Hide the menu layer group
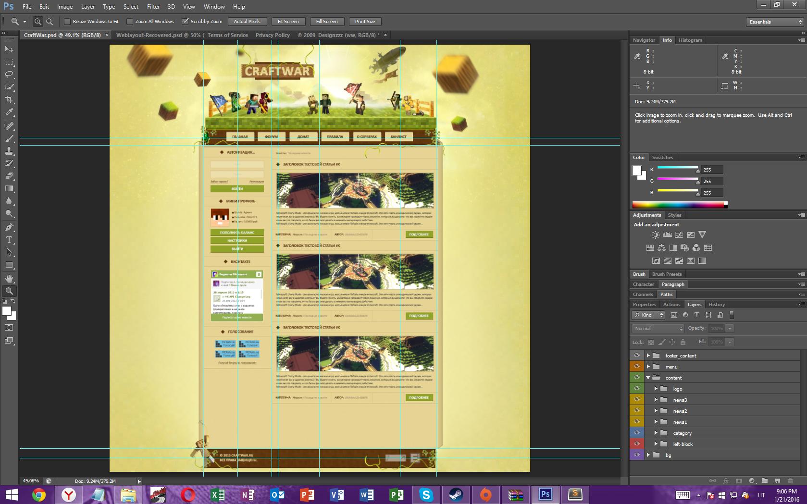 pyautogui.click(x=636, y=367)
